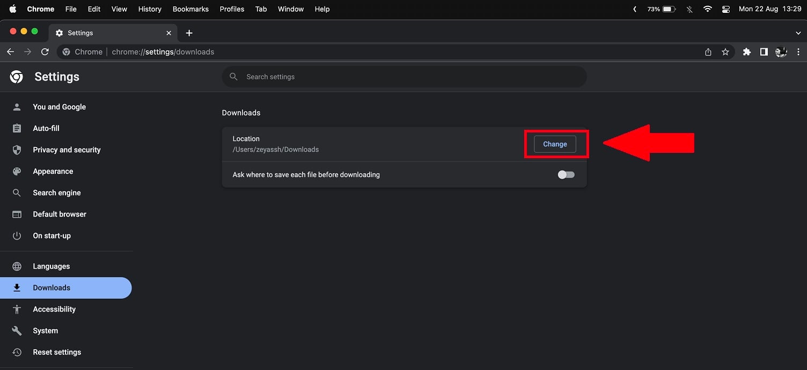Click the shield icon beside Privacy and security
The image size is (807, 370).
(x=17, y=150)
